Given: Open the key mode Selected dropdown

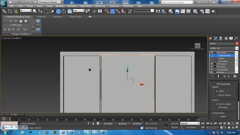Looking at the screenshot, I should coord(190,123).
